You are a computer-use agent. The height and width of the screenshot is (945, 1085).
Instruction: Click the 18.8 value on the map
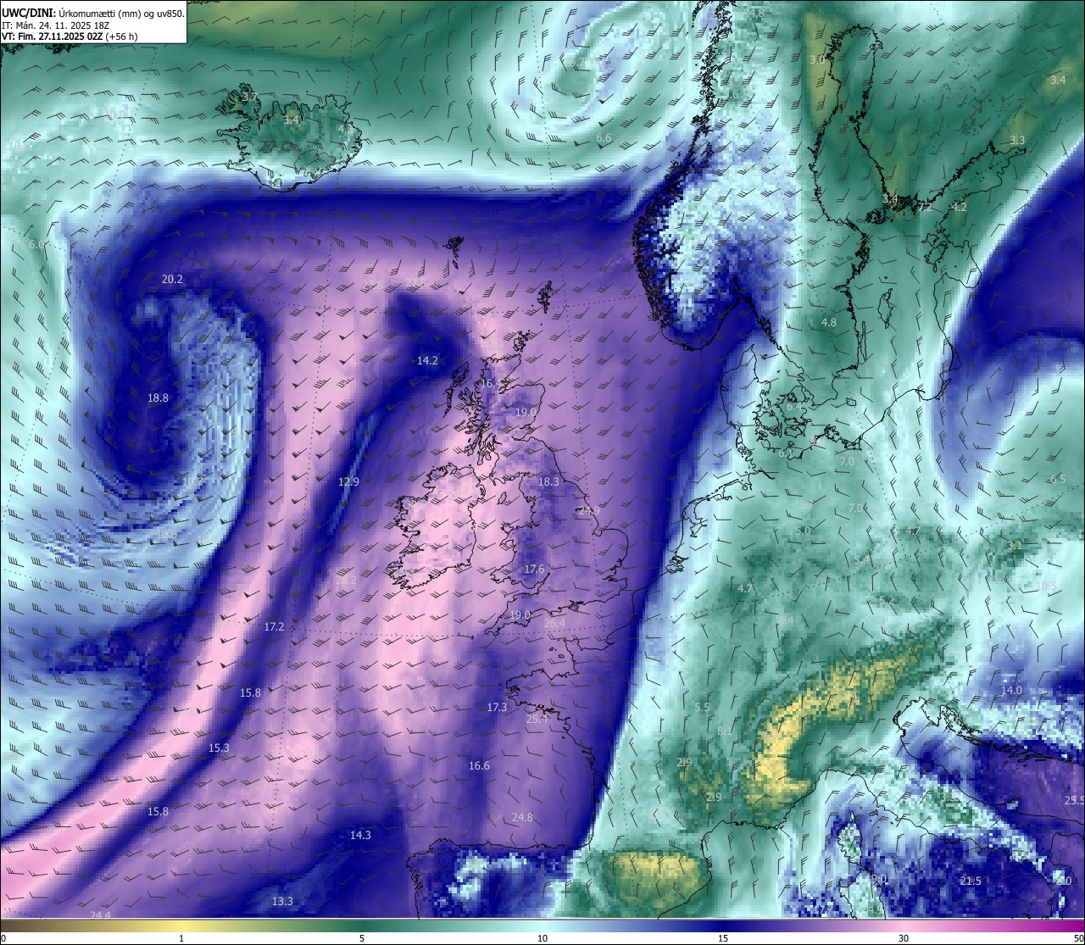pos(158,397)
